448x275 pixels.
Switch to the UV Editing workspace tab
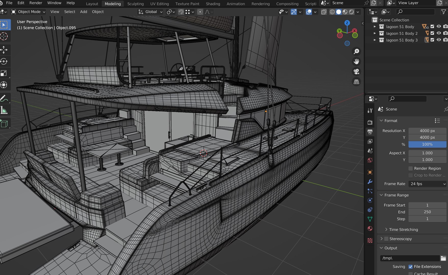tap(159, 4)
